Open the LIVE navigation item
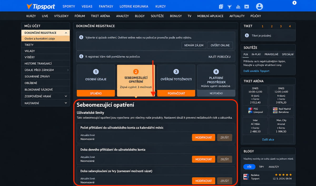Screen dimensions: 316x186 click(x=45, y=16)
